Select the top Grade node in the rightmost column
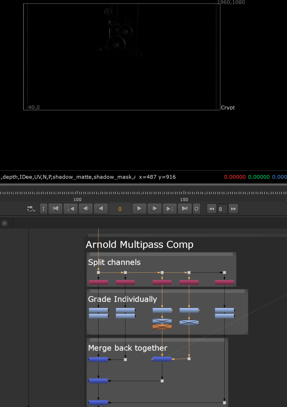The width and height of the screenshot is (287, 407). click(x=224, y=310)
